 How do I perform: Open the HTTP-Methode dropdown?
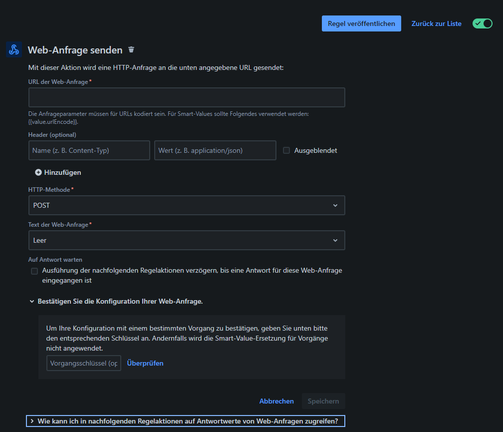[x=187, y=205]
